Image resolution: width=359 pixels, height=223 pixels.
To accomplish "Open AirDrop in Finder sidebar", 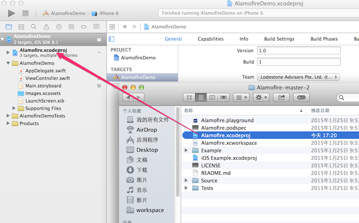I will click(x=147, y=130).
